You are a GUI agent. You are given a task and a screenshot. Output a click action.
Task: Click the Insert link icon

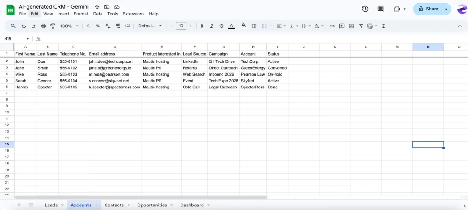[x=332, y=26]
